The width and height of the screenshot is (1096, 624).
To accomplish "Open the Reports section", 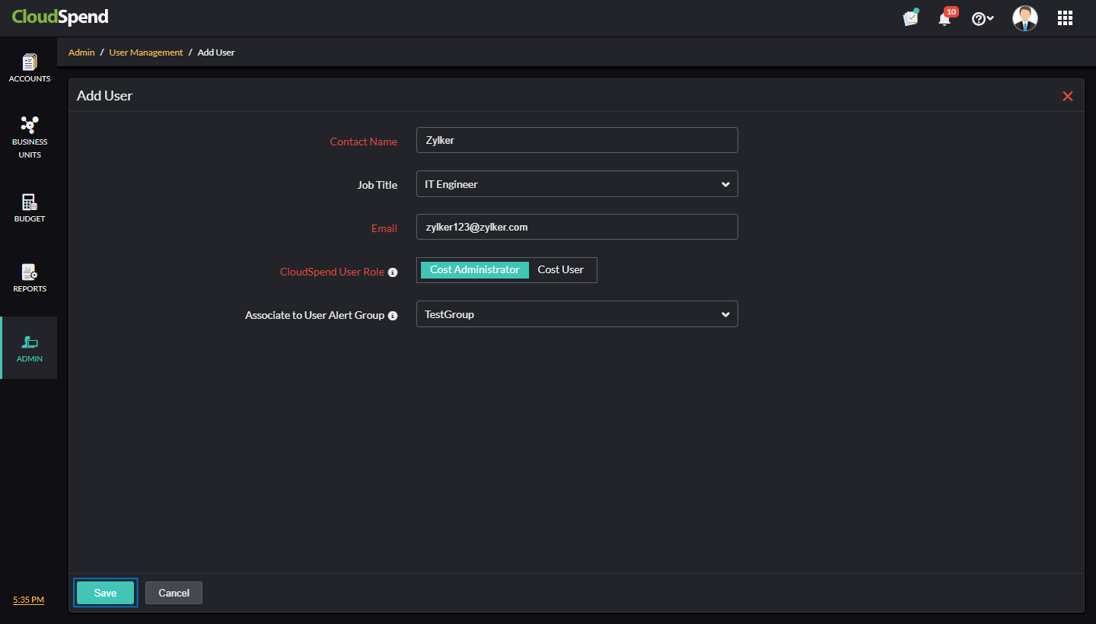I will [29, 278].
